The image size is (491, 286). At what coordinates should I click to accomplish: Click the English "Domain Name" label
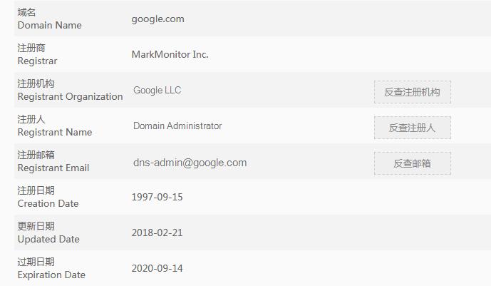(49, 26)
